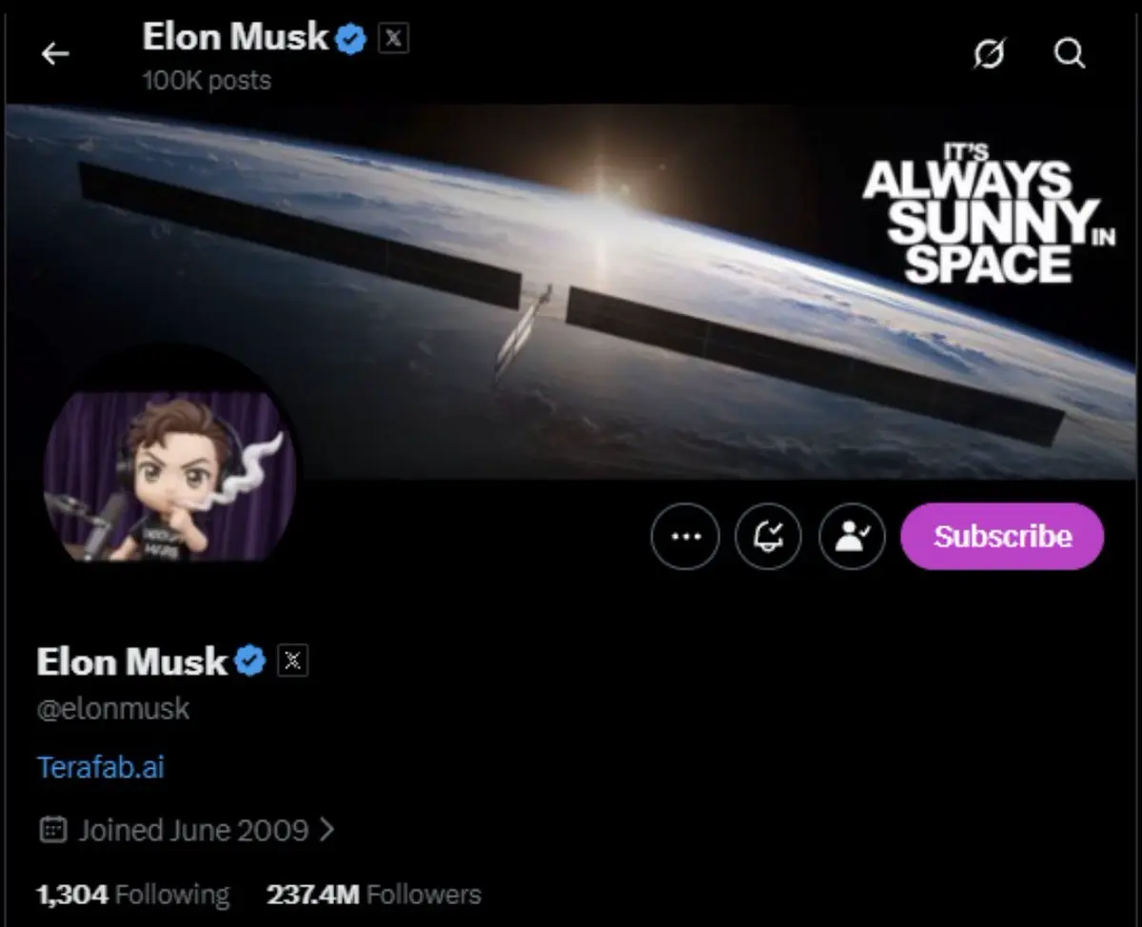The height and width of the screenshot is (927, 1142).
Task: Click the purple Subscribe button
Action: tap(1002, 537)
